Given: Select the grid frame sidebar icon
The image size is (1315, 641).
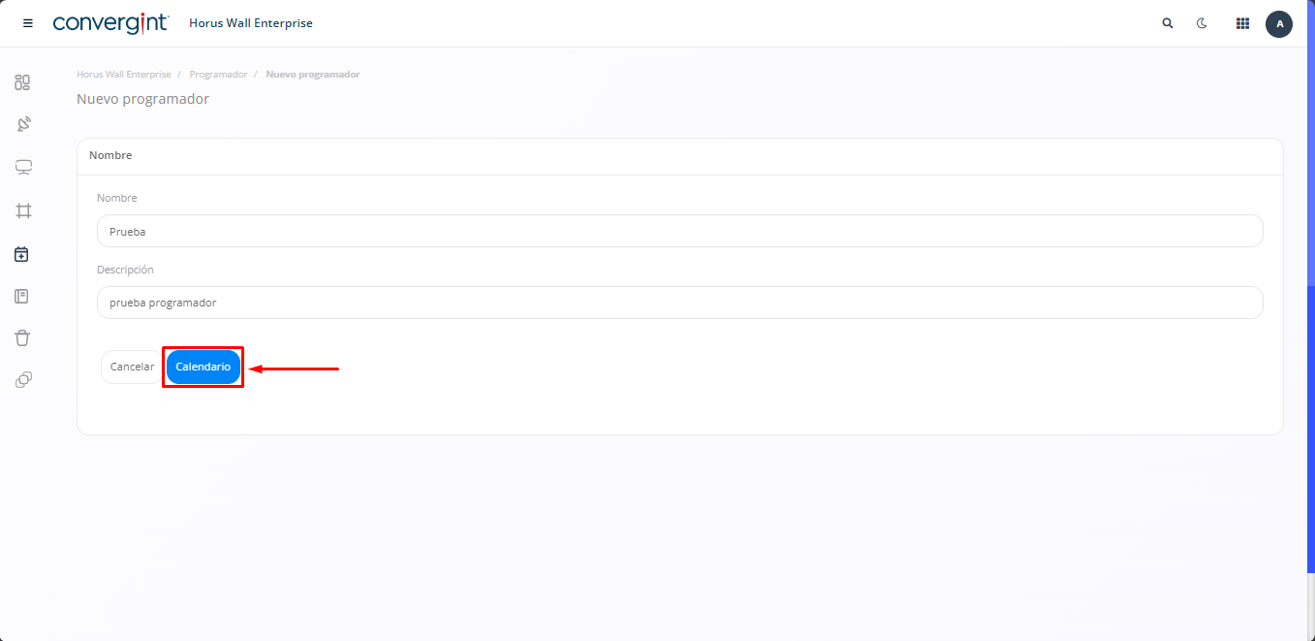Looking at the screenshot, I should click(23, 210).
